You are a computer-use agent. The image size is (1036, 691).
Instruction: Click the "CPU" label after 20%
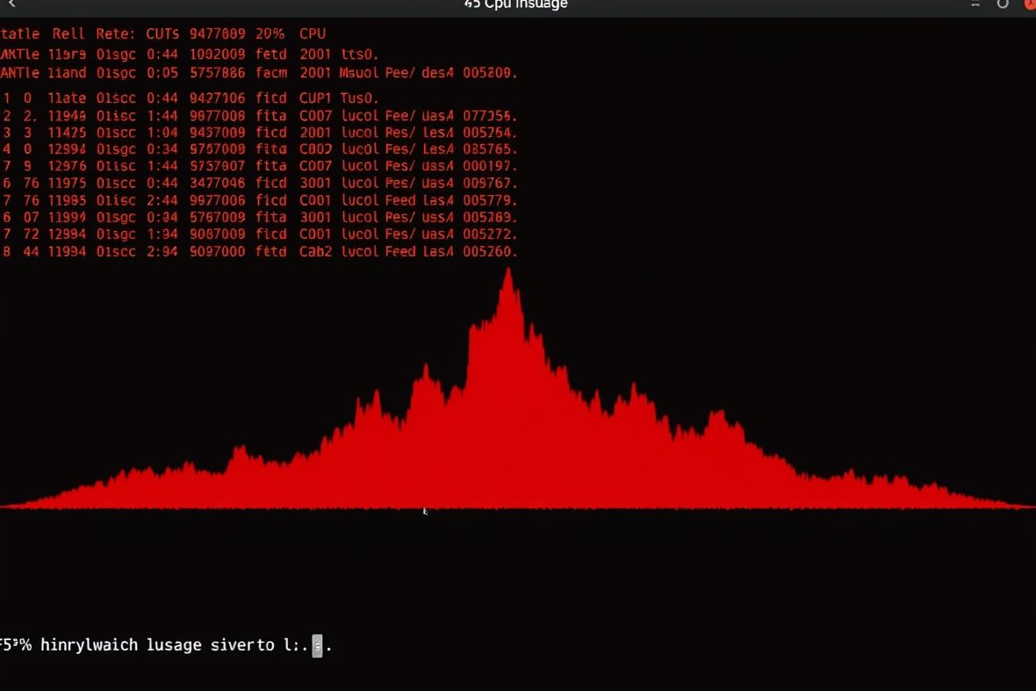click(x=313, y=33)
